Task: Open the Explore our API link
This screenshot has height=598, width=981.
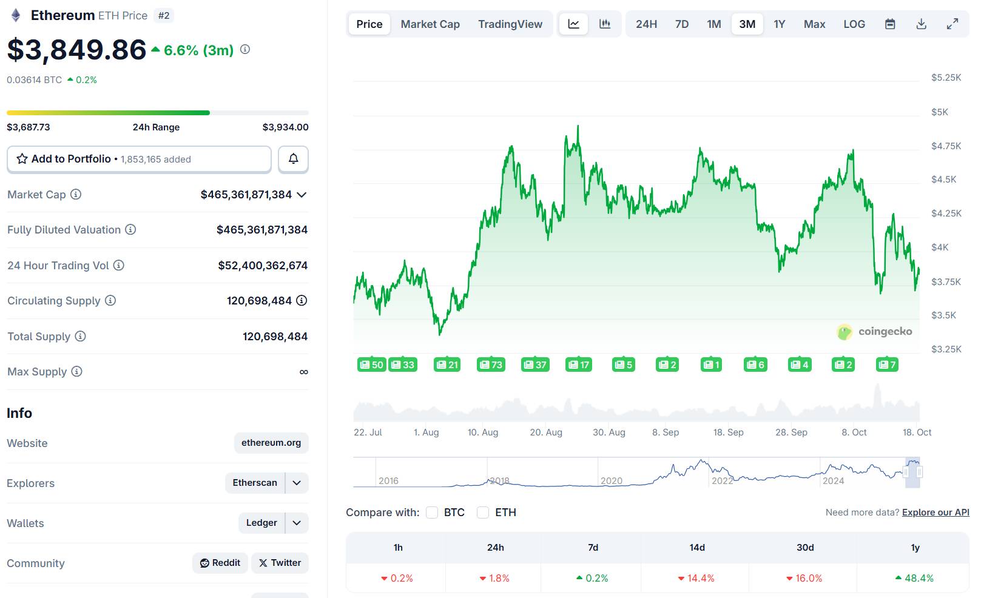Action: click(935, 512)
